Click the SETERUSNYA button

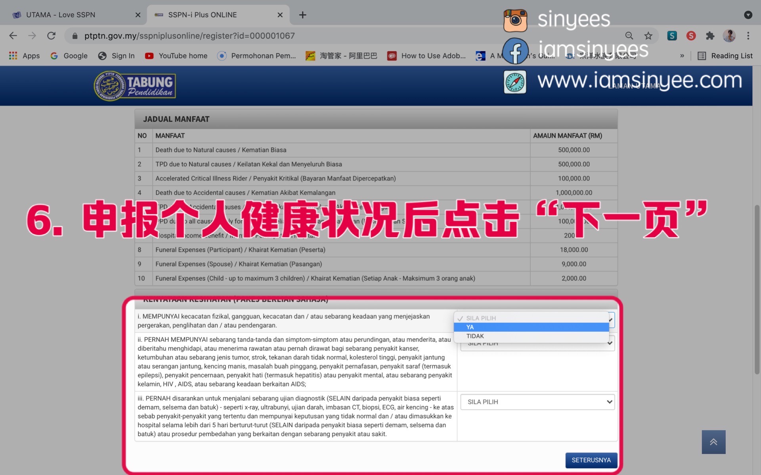(x=591, y=460)
